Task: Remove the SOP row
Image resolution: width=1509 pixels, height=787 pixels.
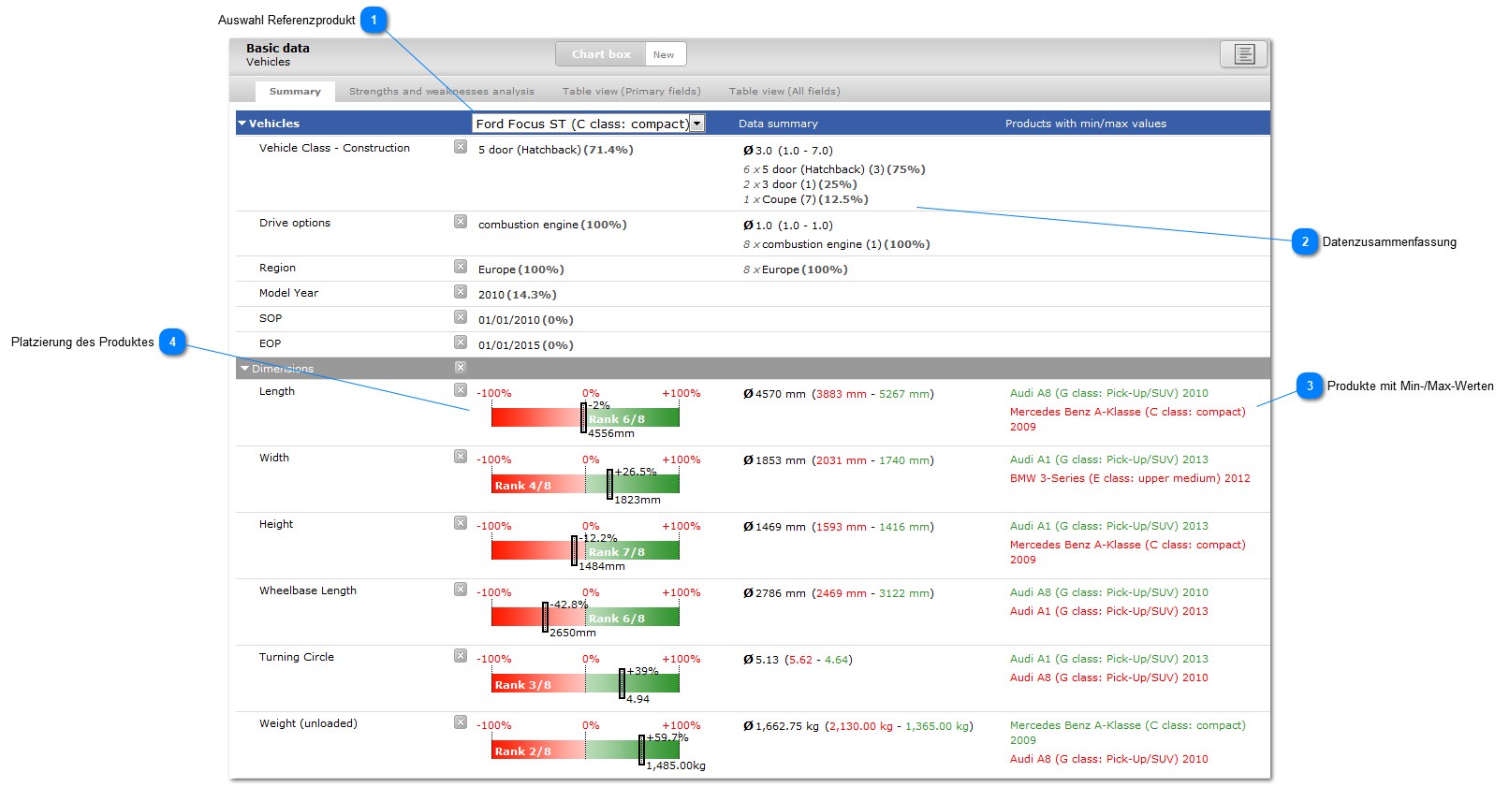Action: [461, 317]
